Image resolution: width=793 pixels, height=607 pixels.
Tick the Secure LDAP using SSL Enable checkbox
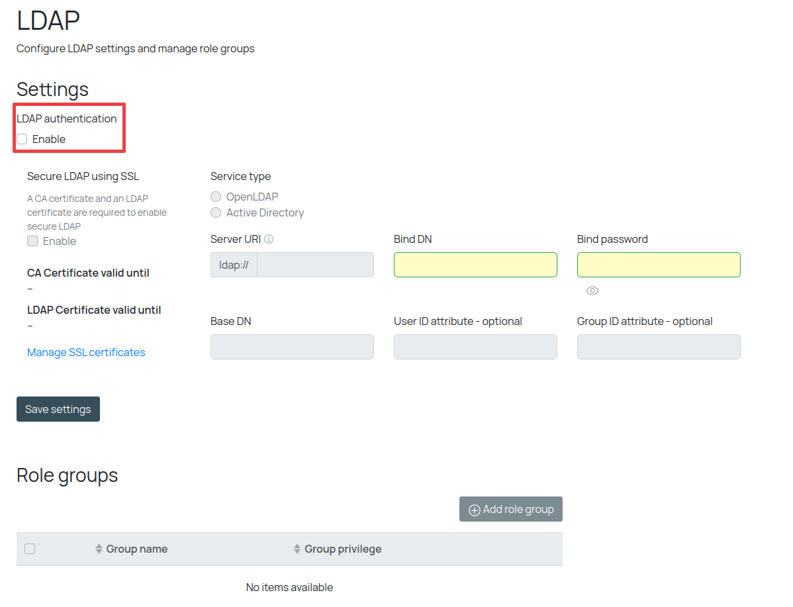pos(32,241)
